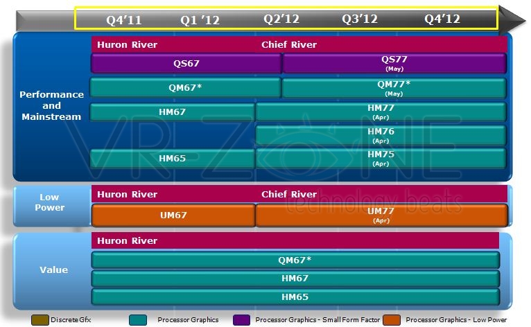Select the QM77* (May) bar
This screenshot has height=327, width=531.
[x=394, y=88]
